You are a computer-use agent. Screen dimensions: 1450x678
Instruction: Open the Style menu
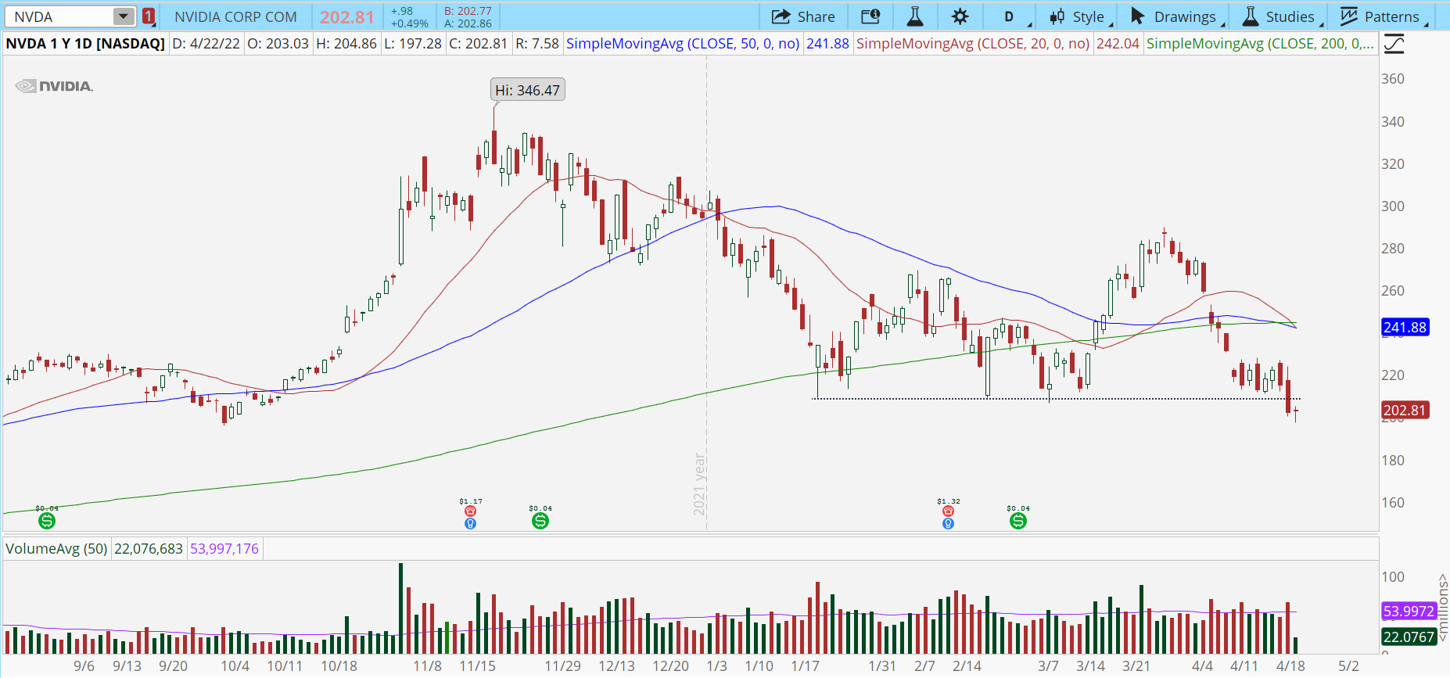point(1079,16)
